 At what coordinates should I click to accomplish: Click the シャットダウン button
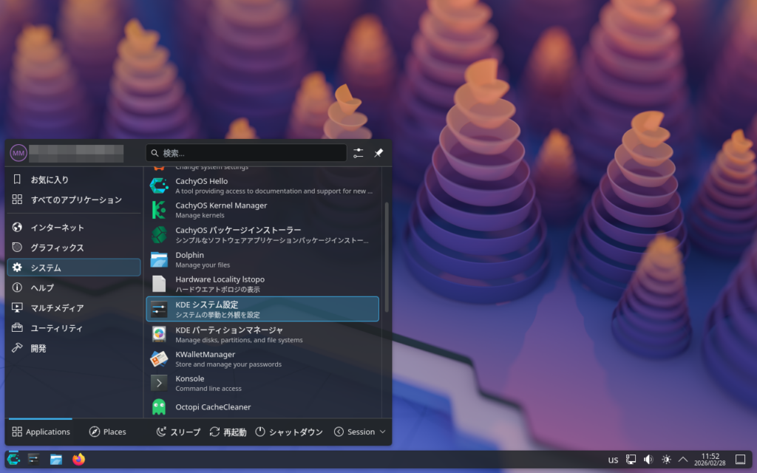[289, 432]
